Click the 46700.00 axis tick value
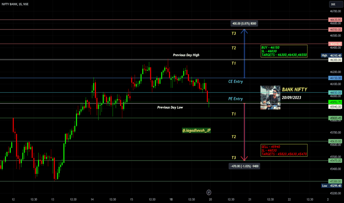The width and height of the screenshot is (344, 203). point(336,11)
